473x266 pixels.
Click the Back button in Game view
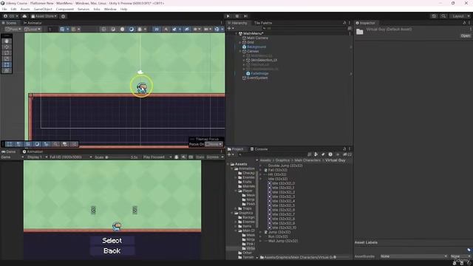112,251
